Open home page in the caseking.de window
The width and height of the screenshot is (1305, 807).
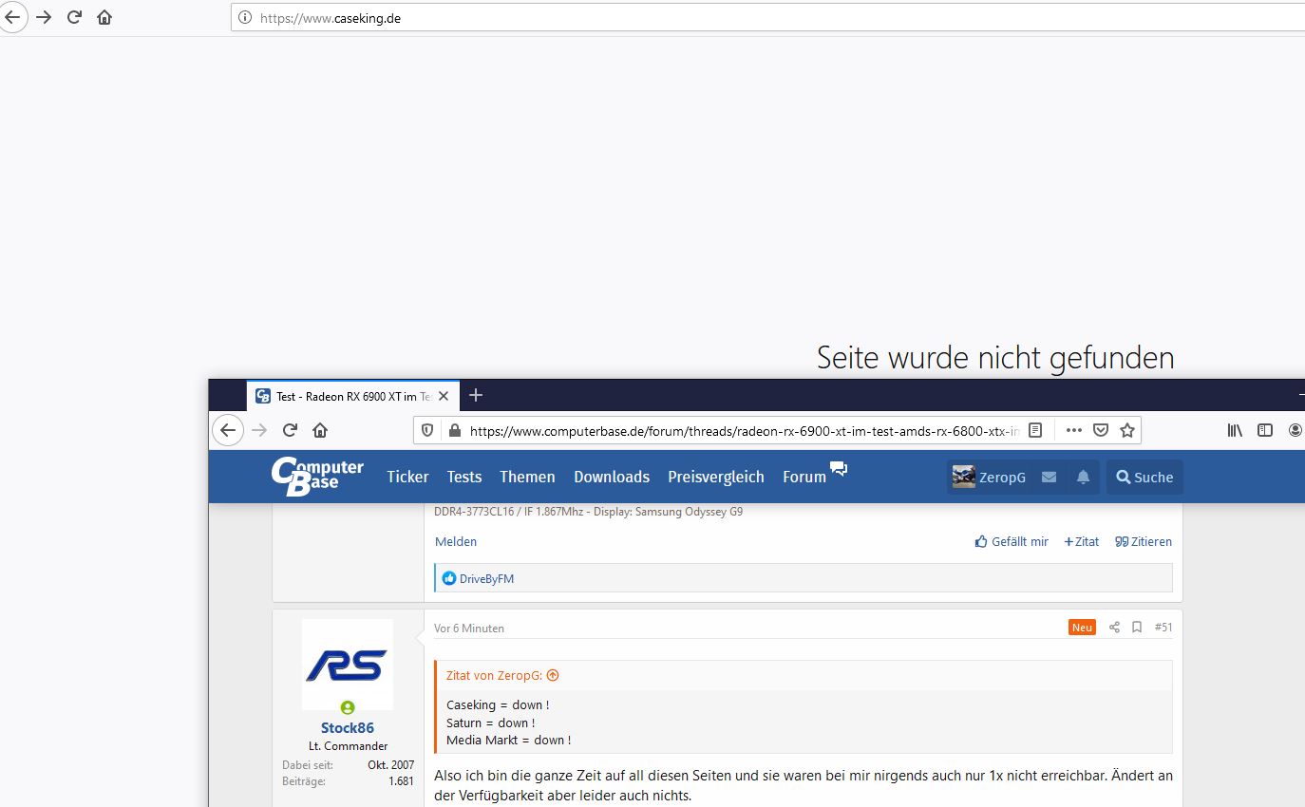point(104,17)
